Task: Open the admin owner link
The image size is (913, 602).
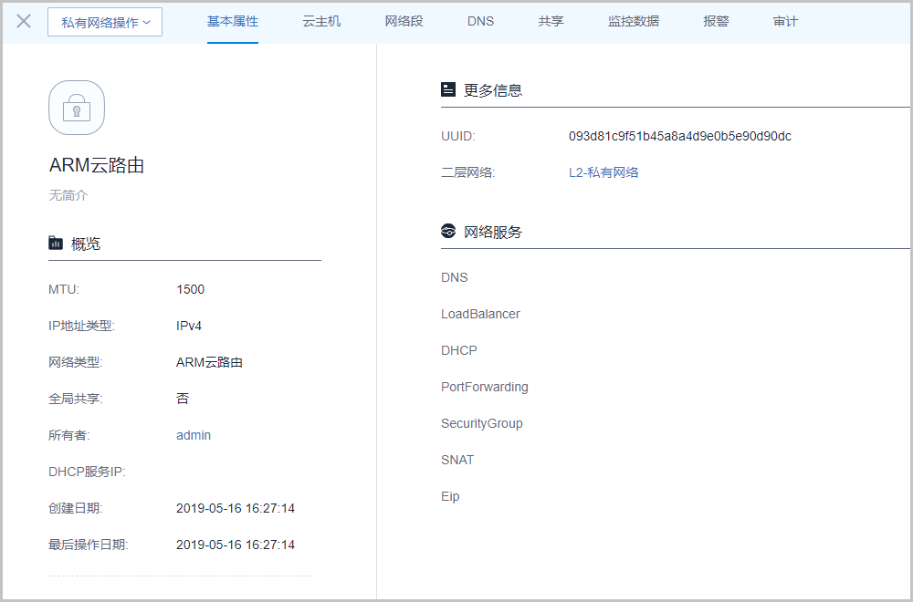Action: (x=194, y=435)
